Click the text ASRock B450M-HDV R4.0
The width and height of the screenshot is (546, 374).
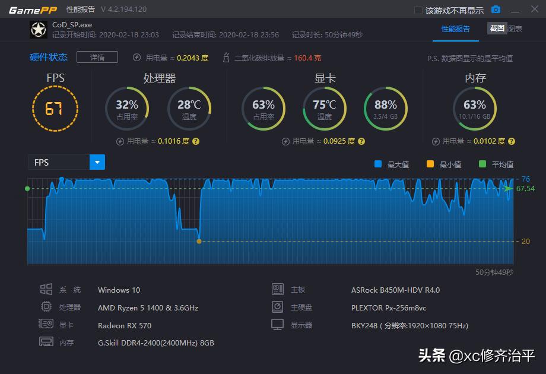pyautogui.click(x=395, y=290)
